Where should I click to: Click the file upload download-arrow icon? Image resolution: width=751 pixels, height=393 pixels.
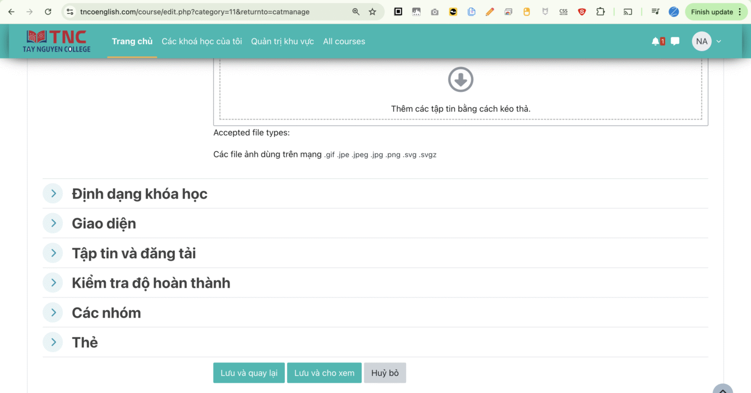(x=460, y=80)
